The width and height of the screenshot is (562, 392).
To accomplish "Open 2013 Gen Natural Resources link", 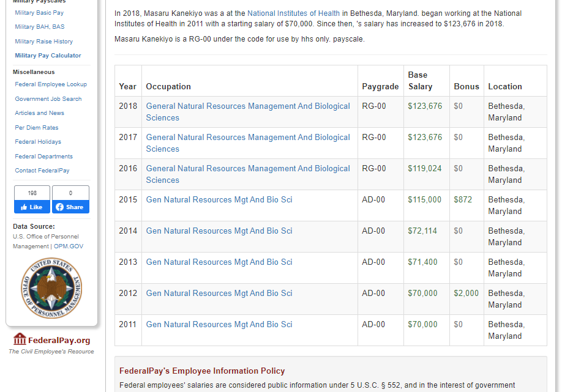I will coord(219,262).
